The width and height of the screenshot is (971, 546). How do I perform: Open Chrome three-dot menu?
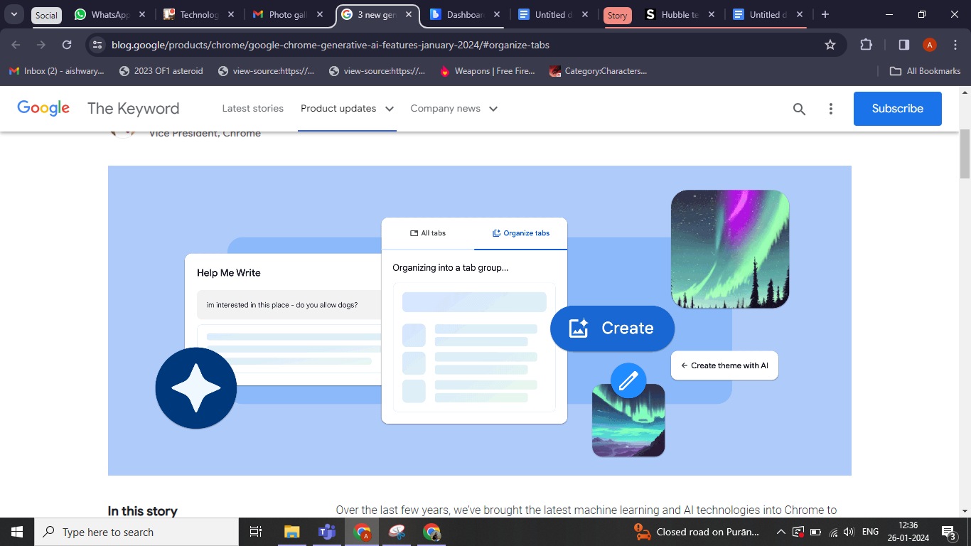(x=955, y=45)
